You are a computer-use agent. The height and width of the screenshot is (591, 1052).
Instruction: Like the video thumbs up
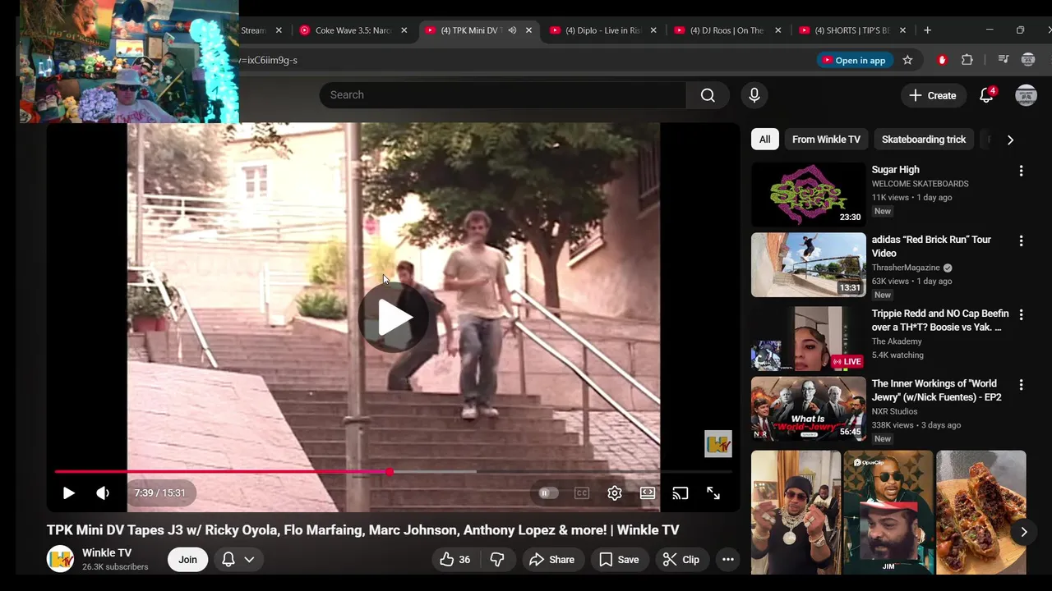tap(456, 560)
